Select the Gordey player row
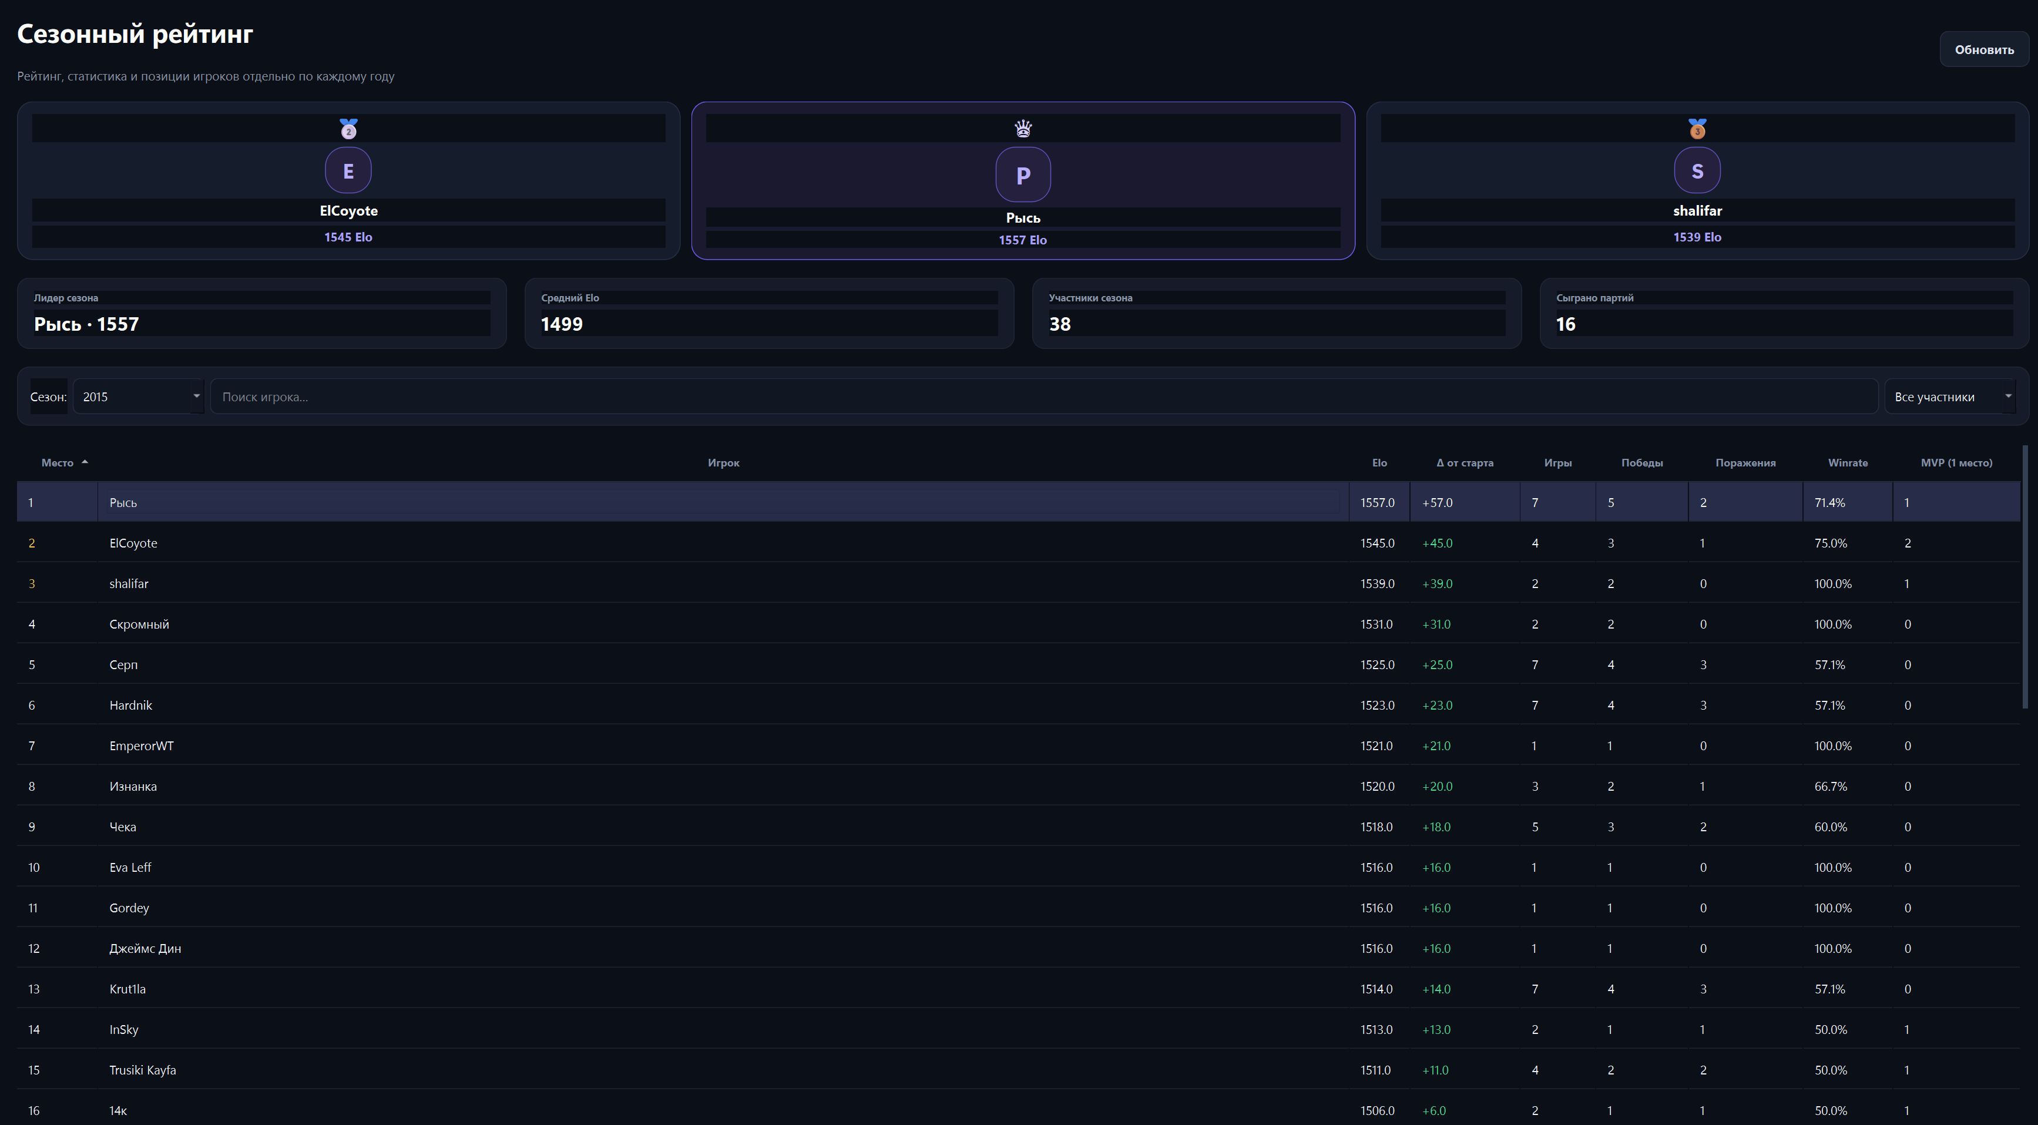The height and width of the screenshot is (1125, 2038). point(1019,908)
